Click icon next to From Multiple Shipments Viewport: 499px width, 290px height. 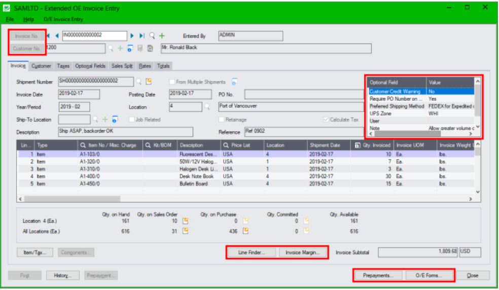pos(234,82)
